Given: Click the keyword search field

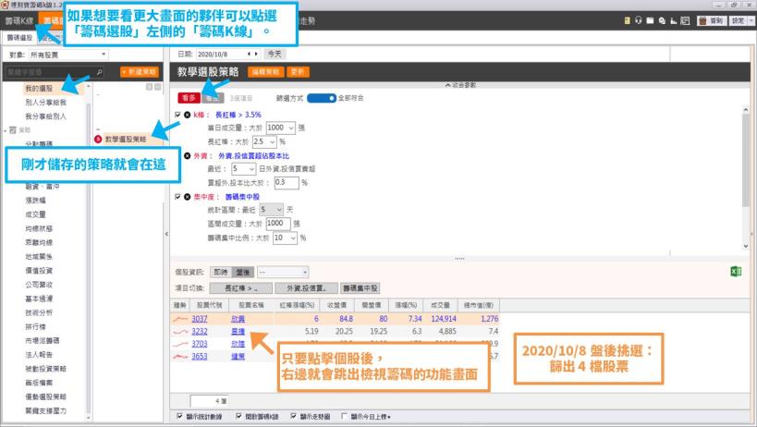Looking at the screenshot, I should pos(55,72).
